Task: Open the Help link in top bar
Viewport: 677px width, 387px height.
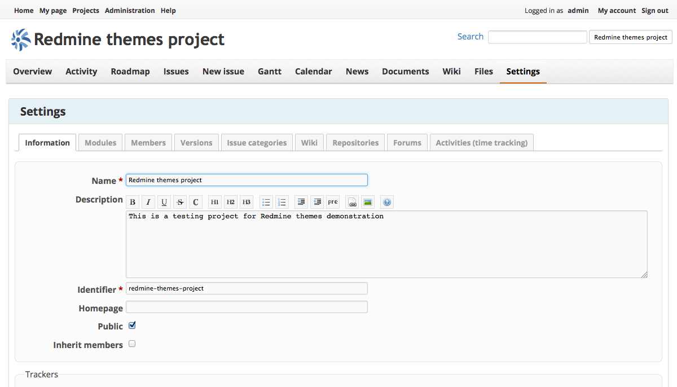Action: coord(168,11)
